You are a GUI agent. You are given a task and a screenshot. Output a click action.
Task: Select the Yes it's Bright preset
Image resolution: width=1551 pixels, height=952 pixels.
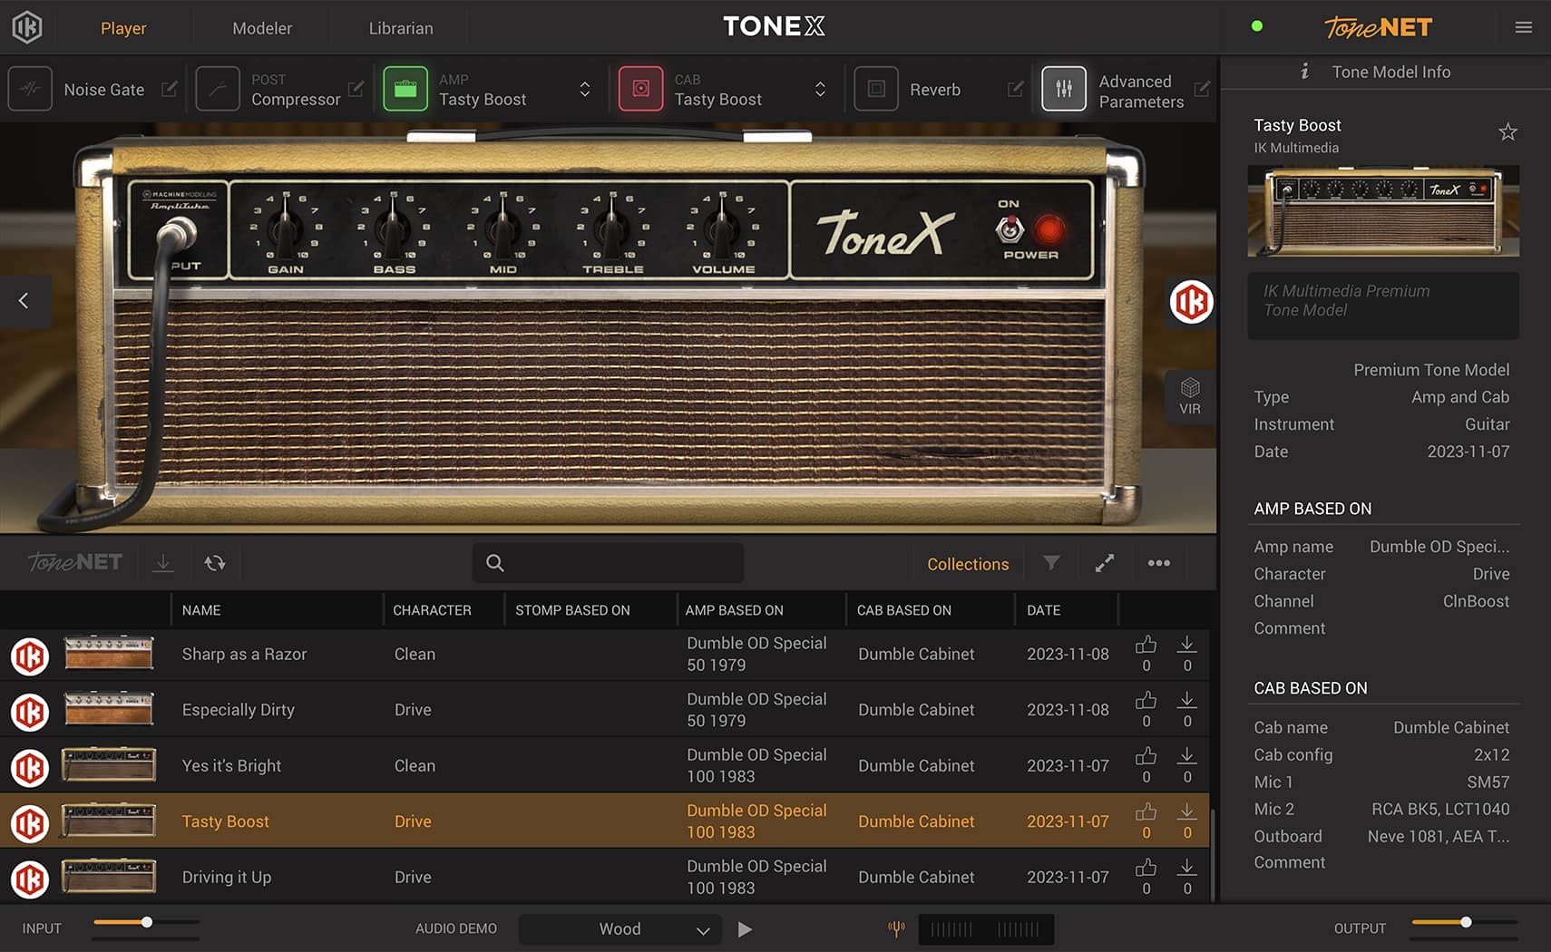pyautogui.click(x=604, y=765)
